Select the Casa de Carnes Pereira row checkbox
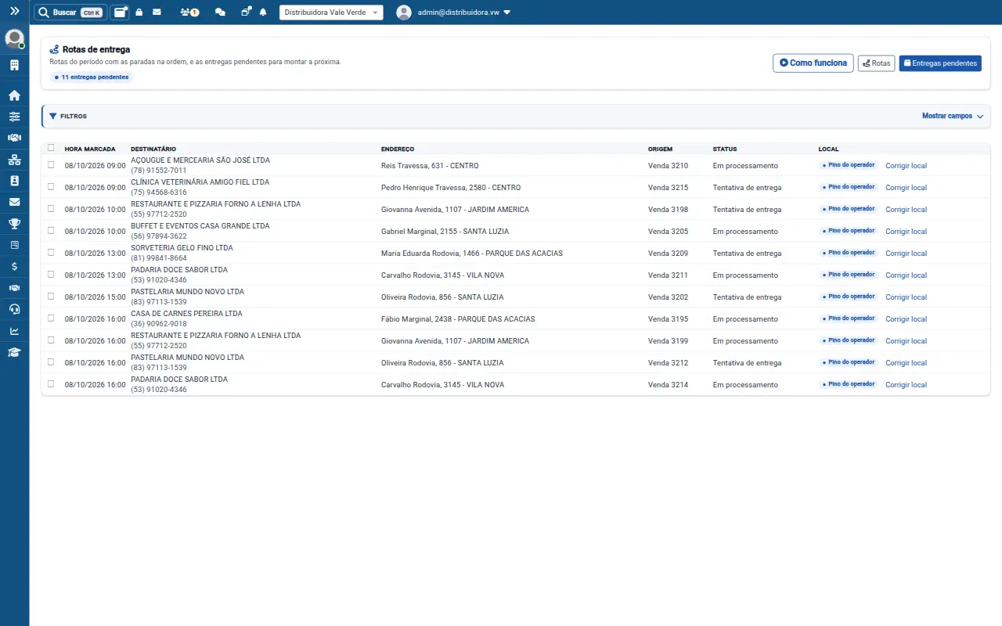The image size is (1002, 626). click(51, 318)
